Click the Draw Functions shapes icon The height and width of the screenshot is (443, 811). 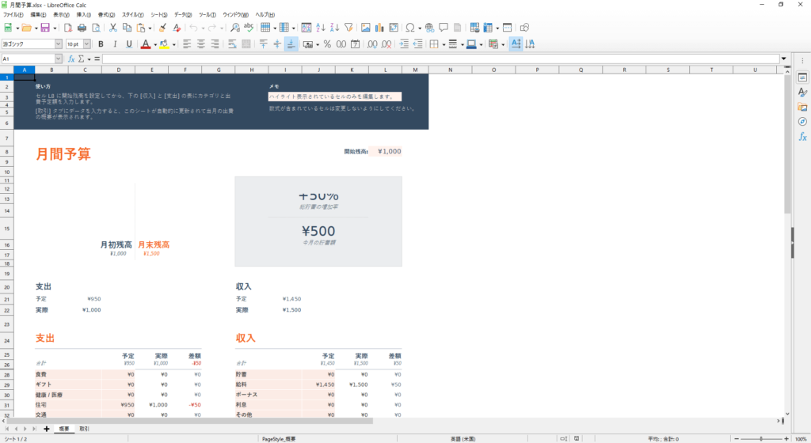click(524, 28)
